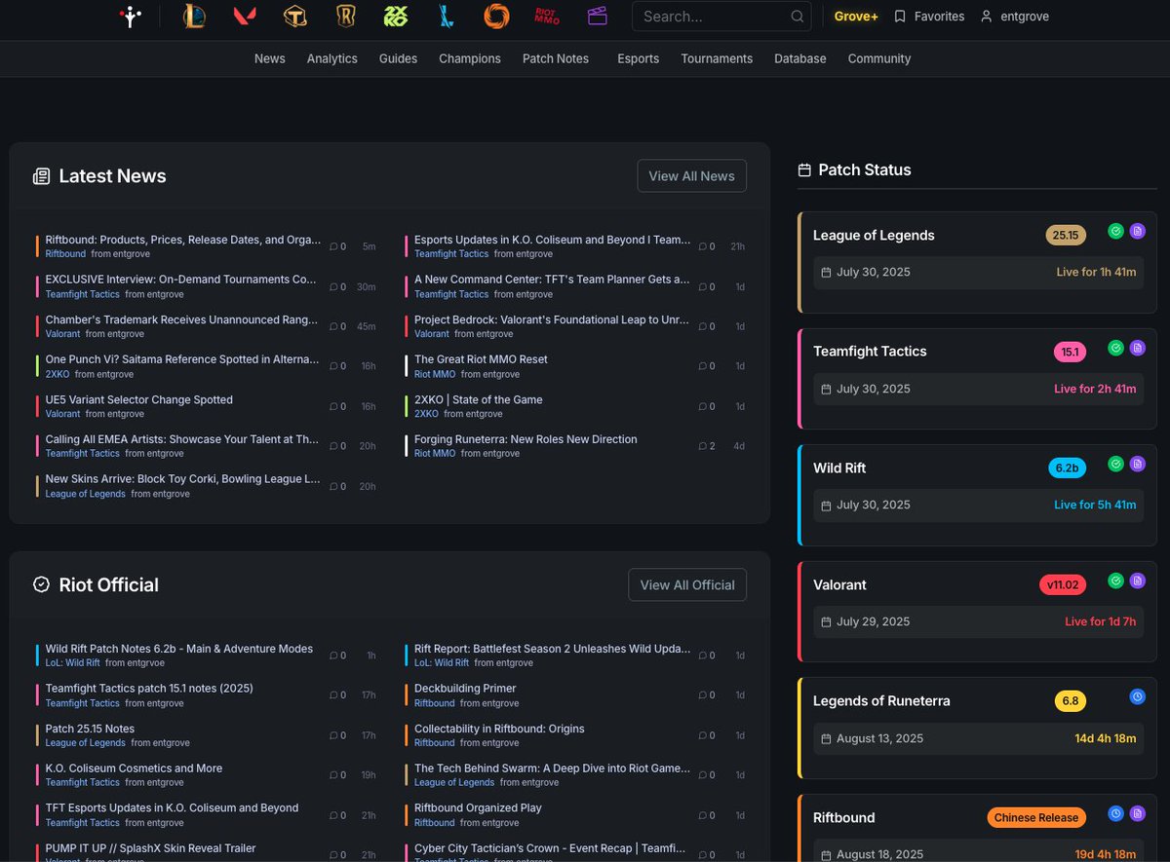Open the Patch Notes menu
The width and height of the screenshot is (1170, 862).
(x=556, y=58)
